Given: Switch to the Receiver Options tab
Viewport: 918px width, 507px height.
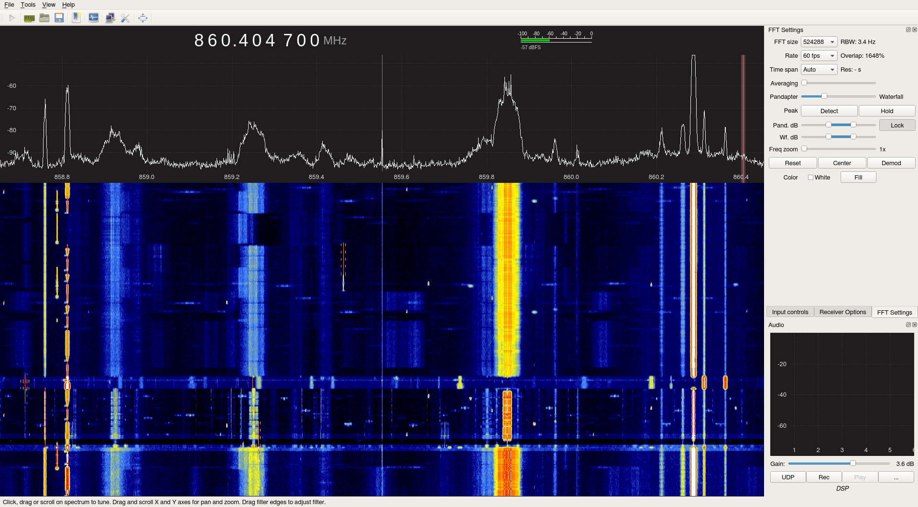Looking at the screenshot, I should 842,312.
